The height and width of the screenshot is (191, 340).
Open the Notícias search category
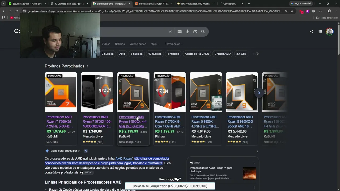[120, 44]
